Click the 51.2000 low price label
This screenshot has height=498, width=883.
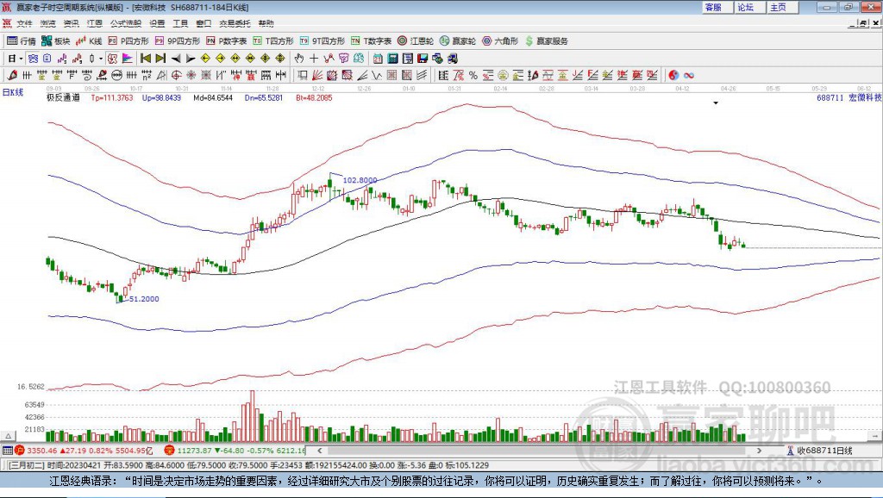click(x=144, y=299)
